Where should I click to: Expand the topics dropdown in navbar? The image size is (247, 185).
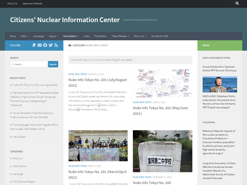tap(54, 36)
